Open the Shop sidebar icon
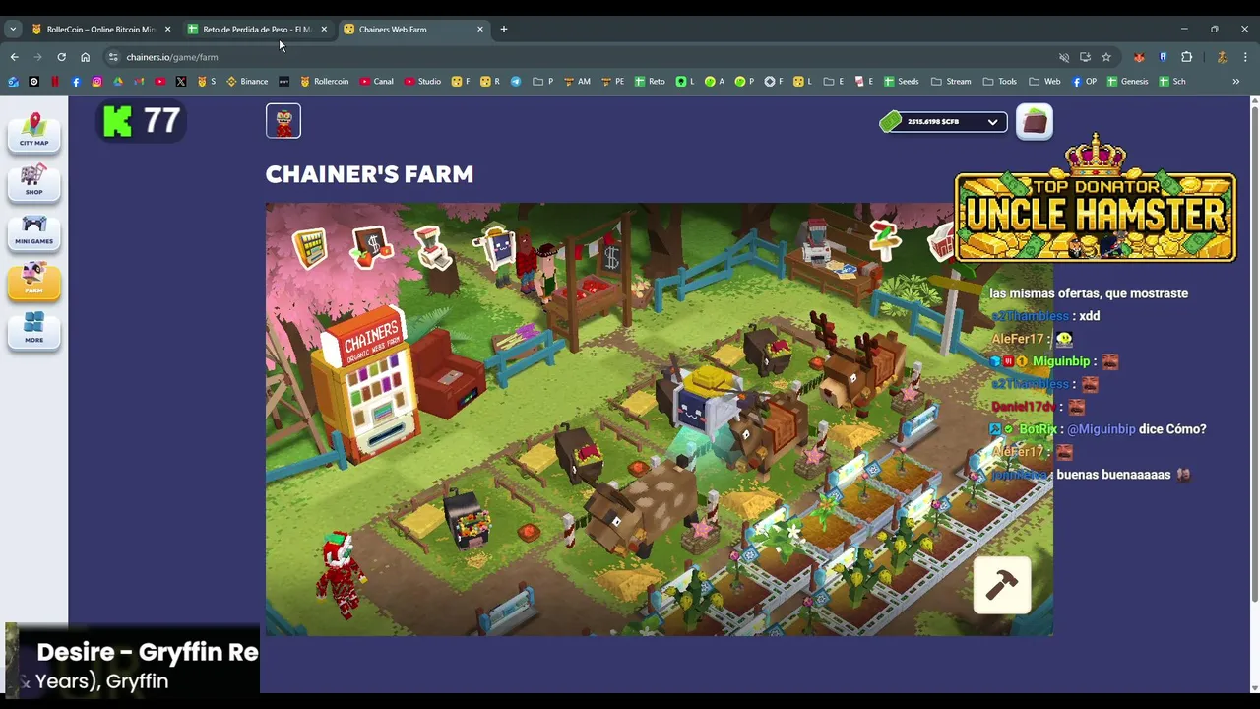1260x709 pixels. point(33,180)
